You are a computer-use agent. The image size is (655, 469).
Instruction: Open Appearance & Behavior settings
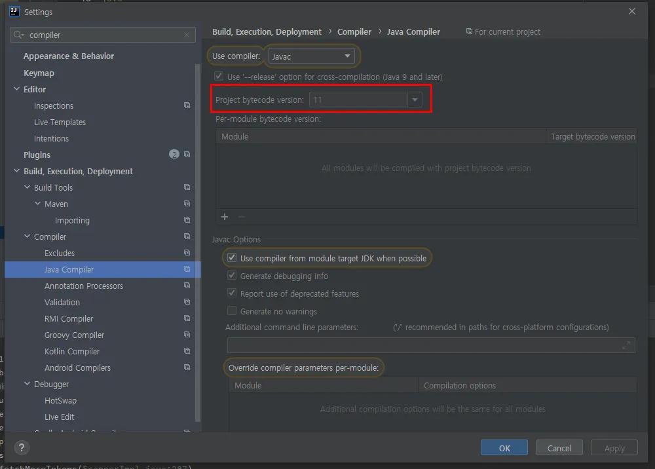click(x=69, y=56)
